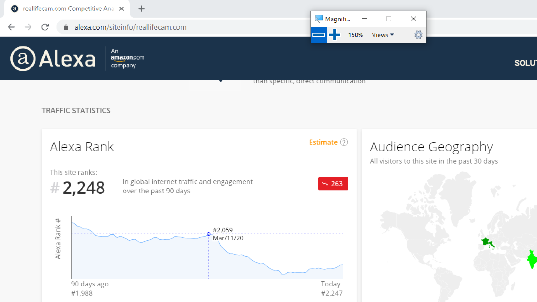This screenshot has width=537, height=302.
Task: Click Magnifier zoom out minus button
Action: (x=319, y=35)
